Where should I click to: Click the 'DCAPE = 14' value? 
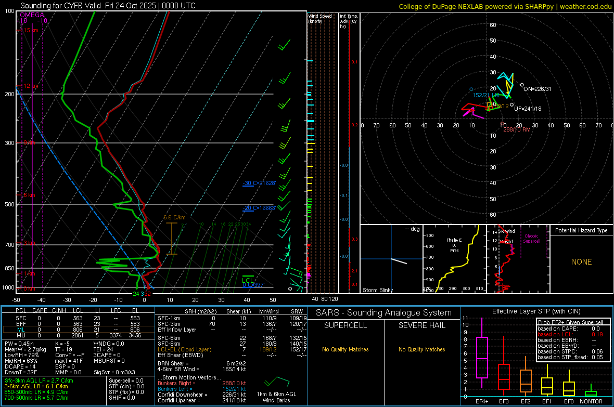tap(20, 366)
